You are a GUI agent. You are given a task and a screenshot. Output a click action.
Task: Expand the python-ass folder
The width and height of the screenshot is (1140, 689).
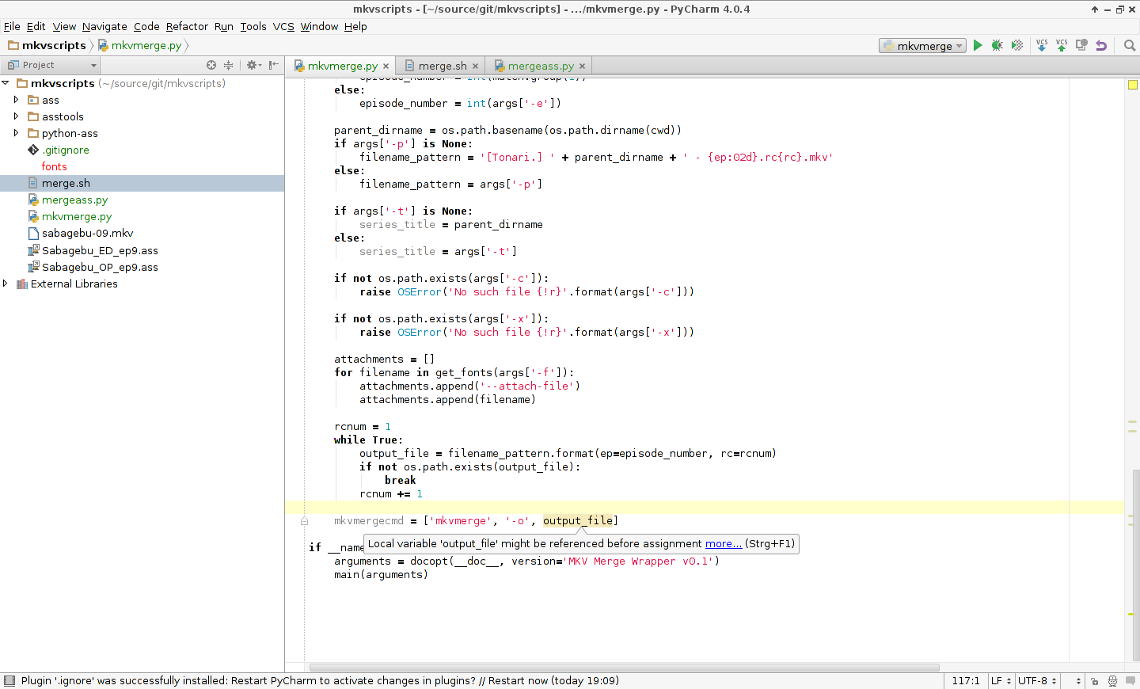16,133
